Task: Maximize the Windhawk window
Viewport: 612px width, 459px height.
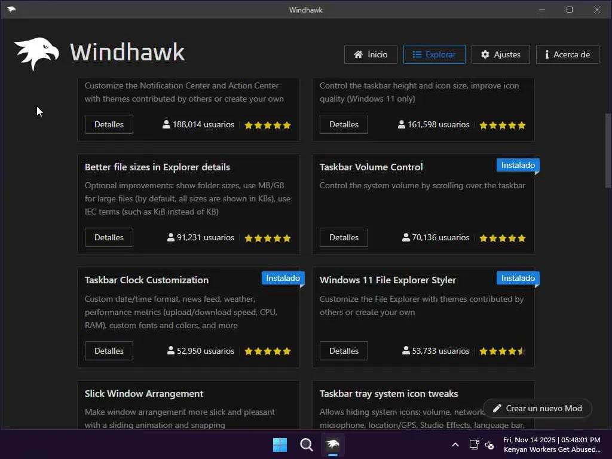Action: tap(570, 10)
